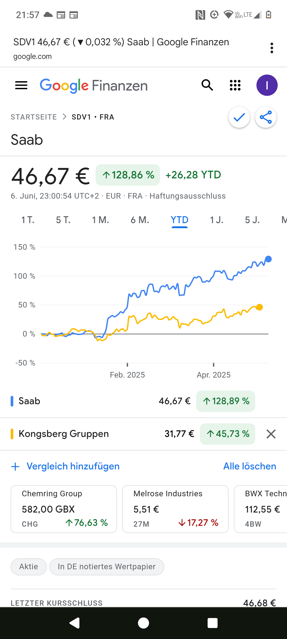Open the hamburger navigation menu
287x639 pixels.
[21, 85]
